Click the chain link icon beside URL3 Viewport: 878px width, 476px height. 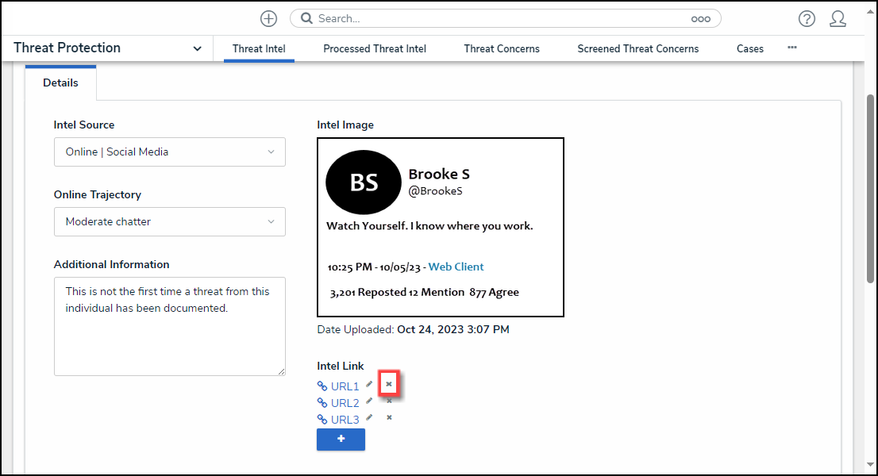pyautogui.click(x=322, y=420)
